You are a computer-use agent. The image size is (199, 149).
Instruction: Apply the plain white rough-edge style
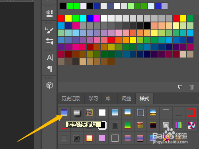click(x=102, y=113)
